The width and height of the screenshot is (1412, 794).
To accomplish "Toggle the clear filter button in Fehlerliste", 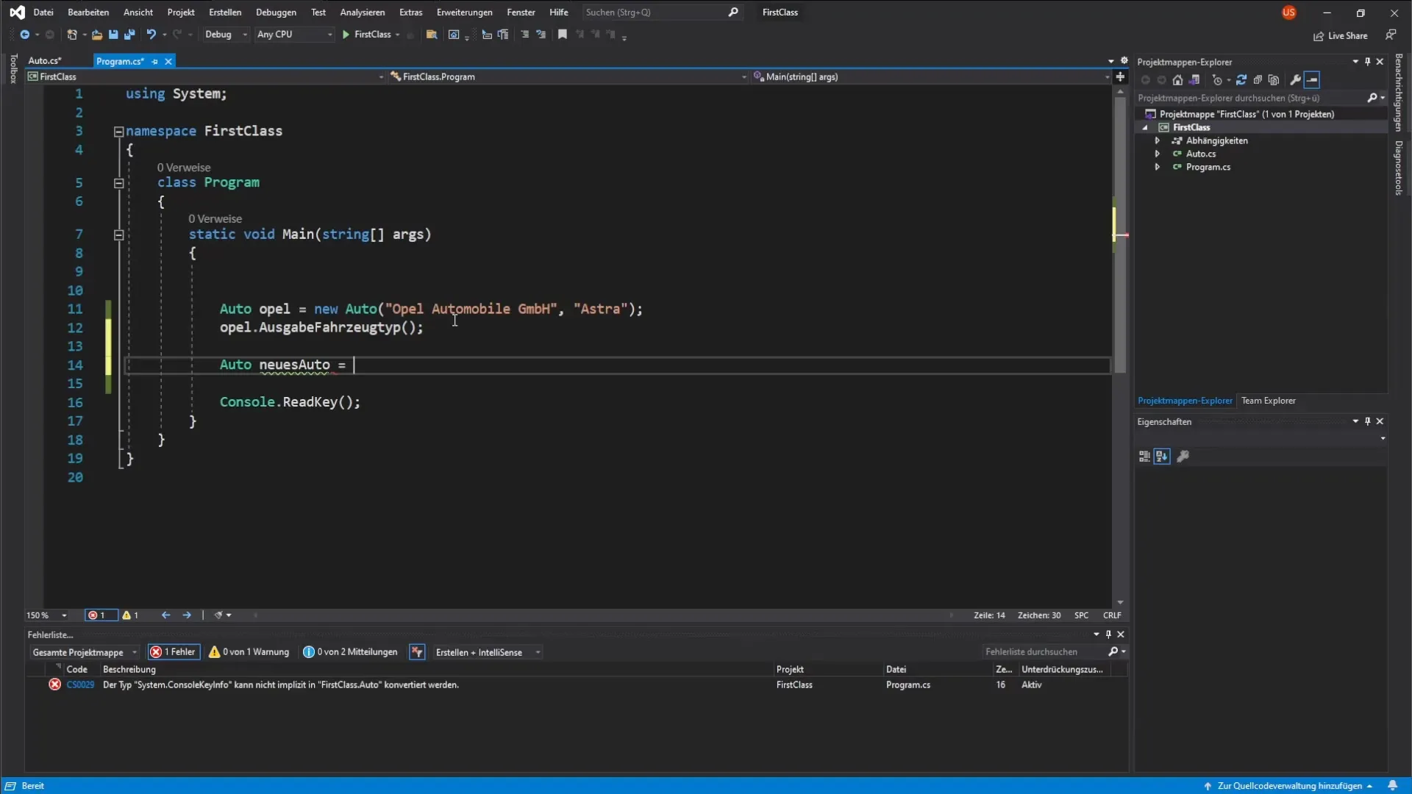I will point(417,652).
